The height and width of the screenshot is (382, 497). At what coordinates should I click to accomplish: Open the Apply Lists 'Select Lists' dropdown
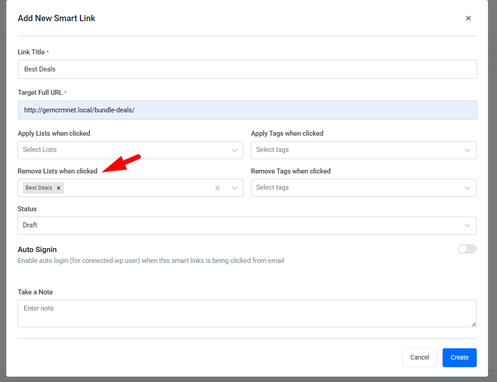[x=130, y=150]
